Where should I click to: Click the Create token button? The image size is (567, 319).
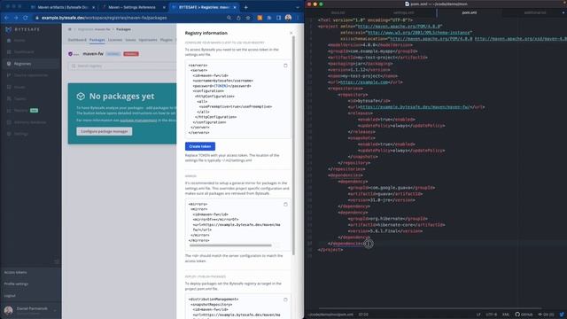(x=200, y=146)
